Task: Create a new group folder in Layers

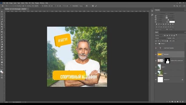Action: 178,102
